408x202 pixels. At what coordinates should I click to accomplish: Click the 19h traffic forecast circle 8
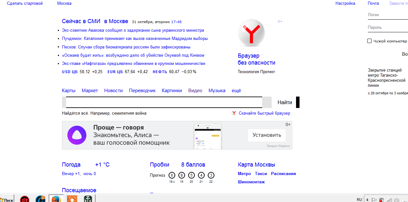(182, 175)
